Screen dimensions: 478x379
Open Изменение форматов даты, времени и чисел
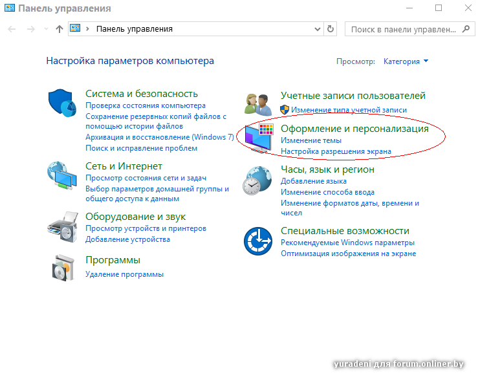pos(350,208)
